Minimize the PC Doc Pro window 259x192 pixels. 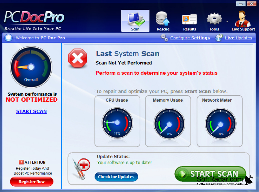click(x=241, y=4)
